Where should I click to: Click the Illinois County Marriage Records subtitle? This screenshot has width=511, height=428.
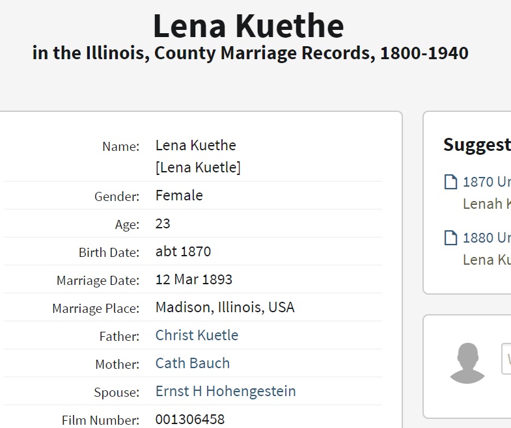pyautogui.click(x=250, y=53)
